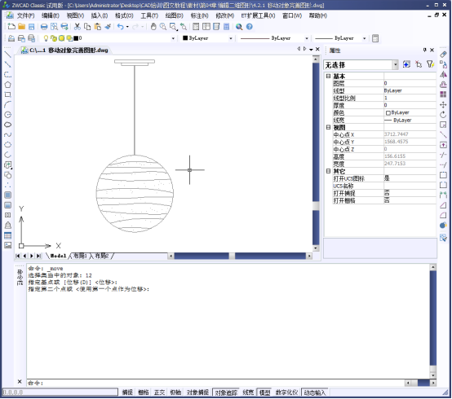Select the Move tool in modify toolbar

(443, 105)
